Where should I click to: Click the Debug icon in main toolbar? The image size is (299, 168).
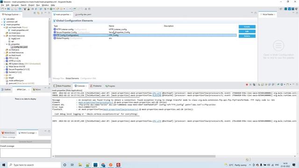(x=45, y=9)
